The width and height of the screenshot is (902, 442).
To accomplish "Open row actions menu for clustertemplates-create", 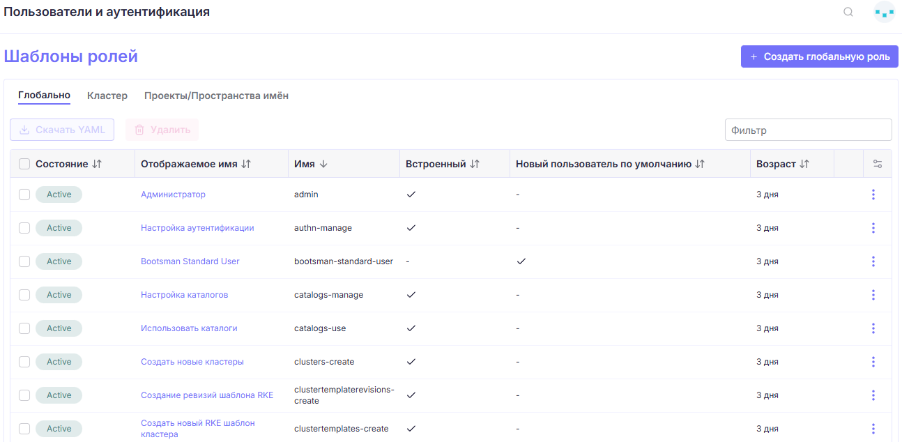I will coord(873,429).
